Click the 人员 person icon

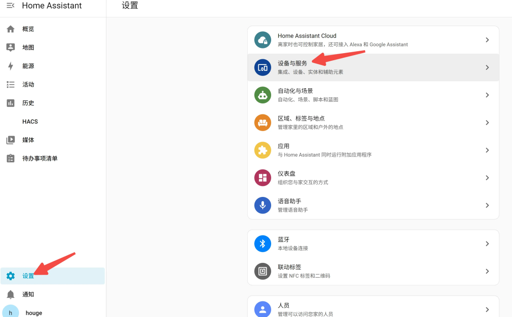[263, 309]
